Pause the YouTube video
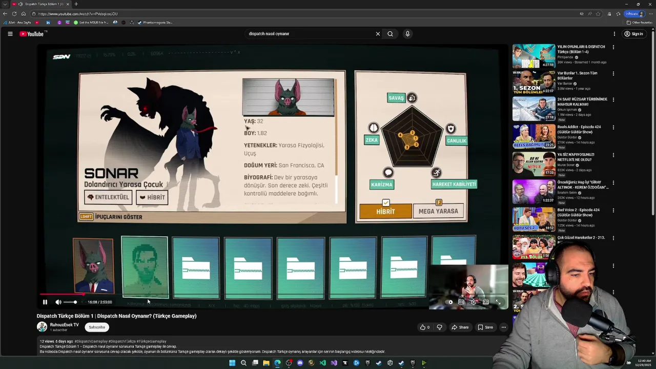Viewport: 656px width, 369px height. (x=45, y=302)
